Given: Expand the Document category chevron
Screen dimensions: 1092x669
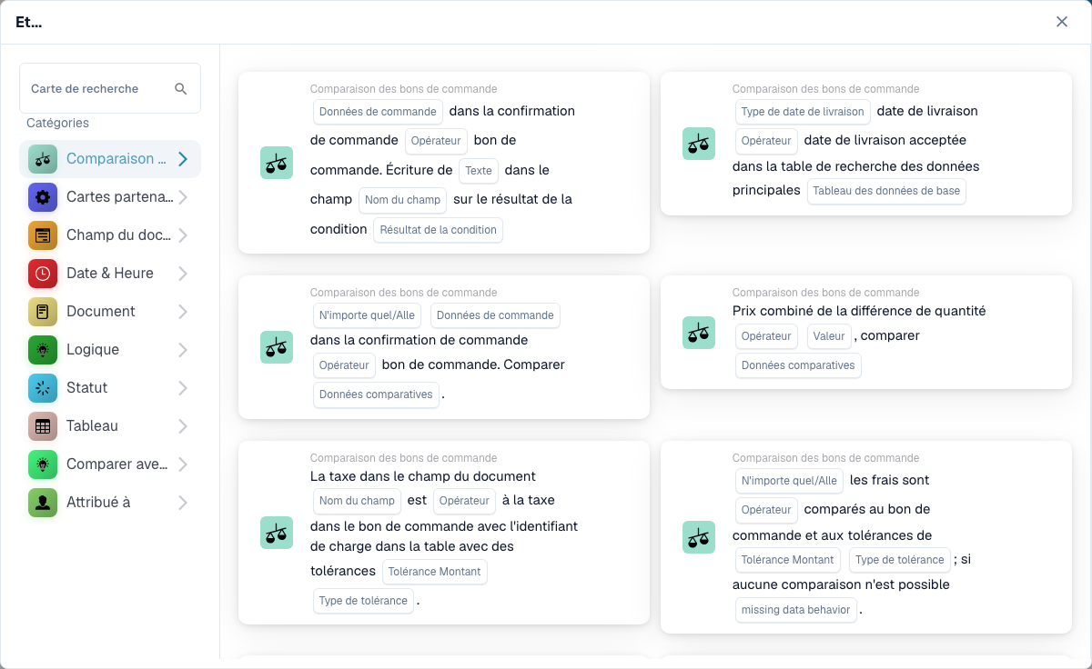Looking at the screenshot, I should coord(183,312).
